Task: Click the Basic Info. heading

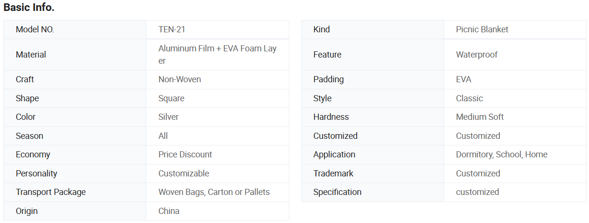Action: (29, 8)
